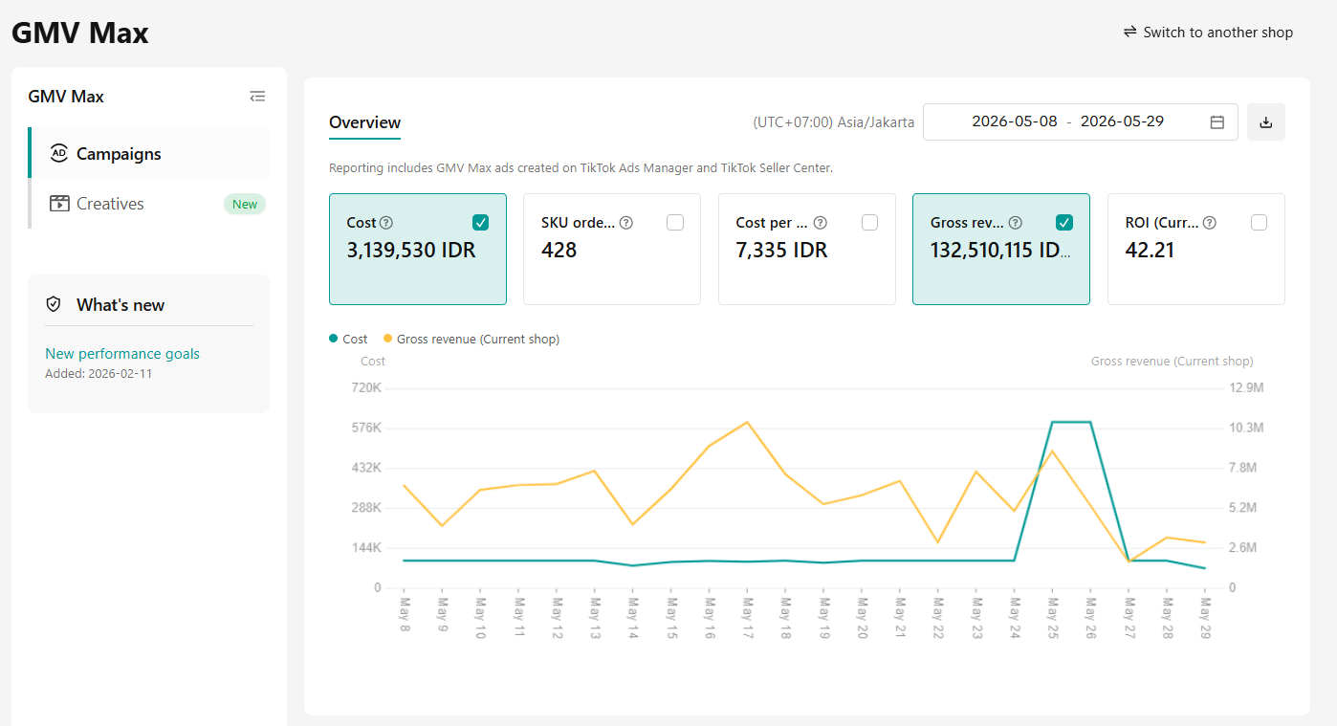Open the Campaigns section
This screenshot has height=726, width=1337.
pos(149,153)
